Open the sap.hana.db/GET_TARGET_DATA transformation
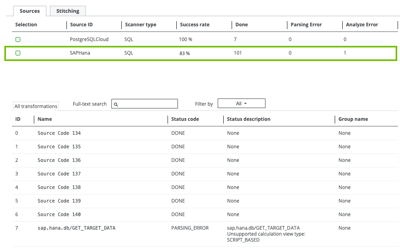 point(76,228)
